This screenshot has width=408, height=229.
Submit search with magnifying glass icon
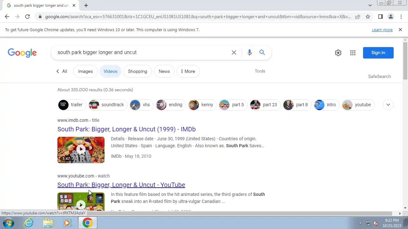click(x=262, y=52)
